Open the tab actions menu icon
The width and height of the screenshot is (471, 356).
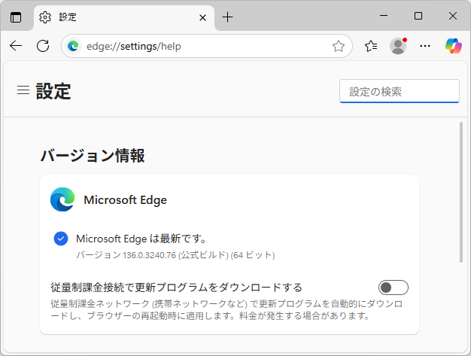click(16, 17)
